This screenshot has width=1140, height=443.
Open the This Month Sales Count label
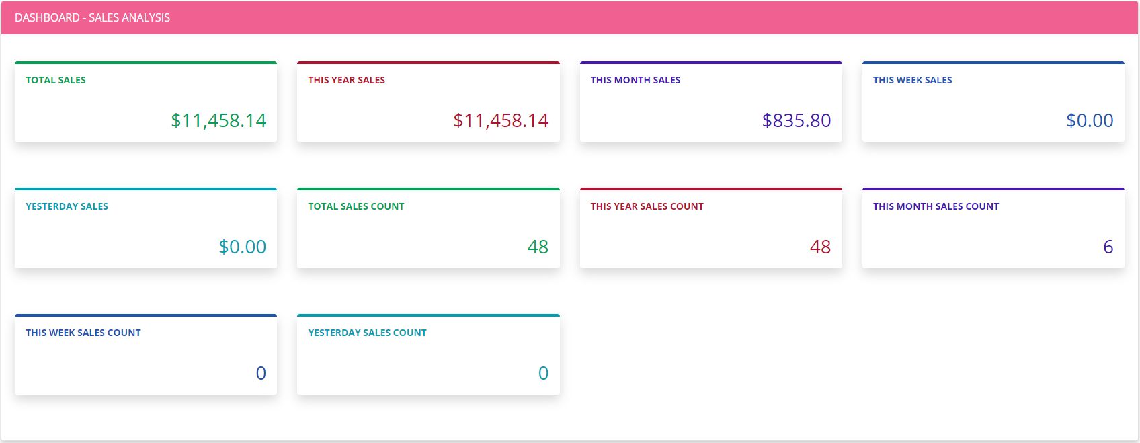click(936, 206)
